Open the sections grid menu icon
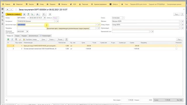This screenshot has width=187, height=105. point(2,9)
